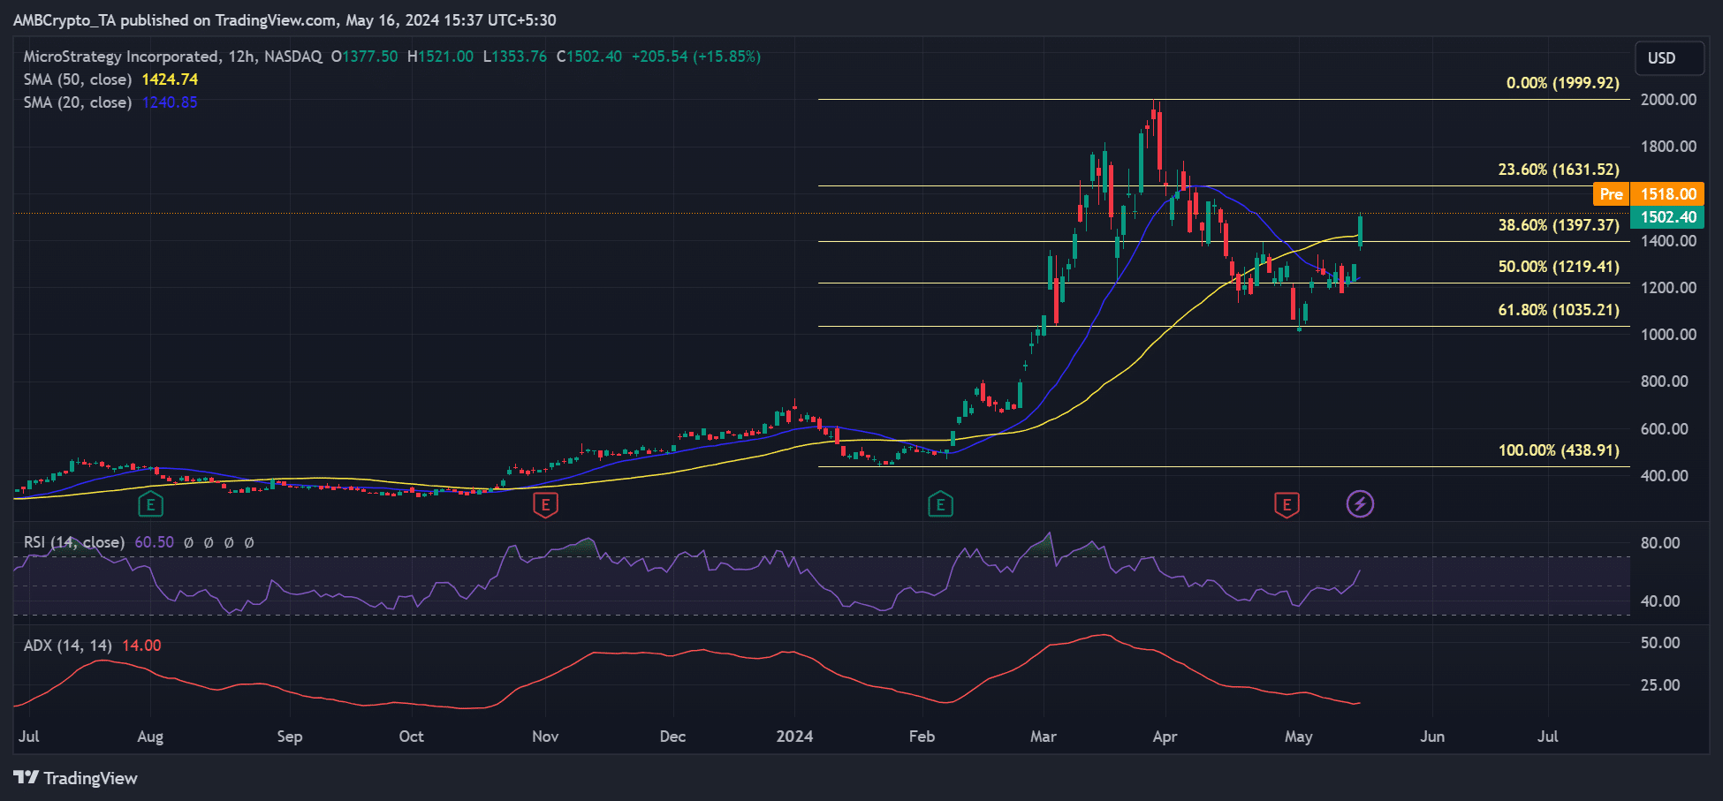Click the SMA 20 value 1240.85
This screenshot has width=1723, height=801.
pyautogui.click(x=170, y=102)
